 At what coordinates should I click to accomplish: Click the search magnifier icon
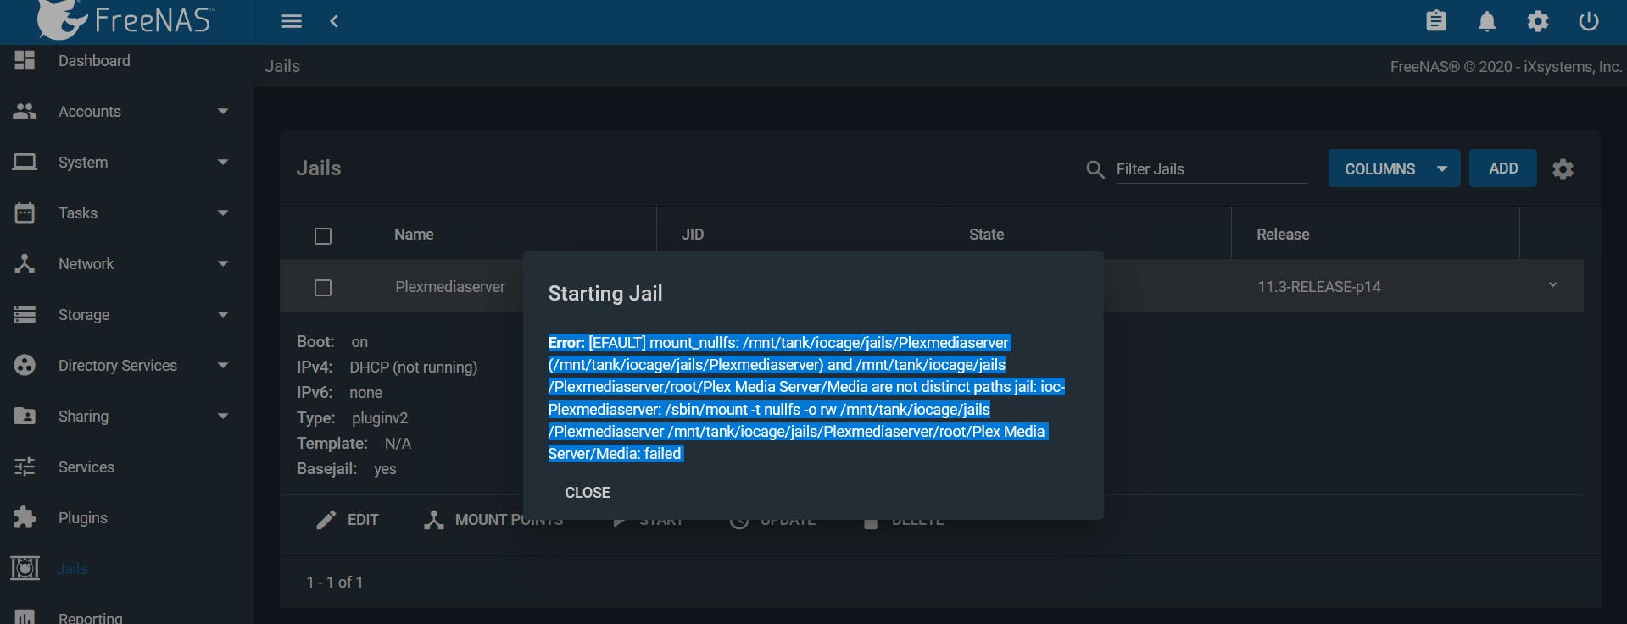(1095, 169)
